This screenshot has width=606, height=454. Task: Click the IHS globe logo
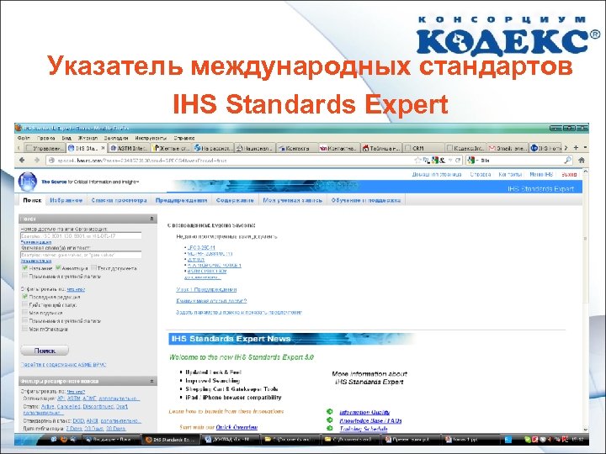pyautogui.click(x=28, y=182)
